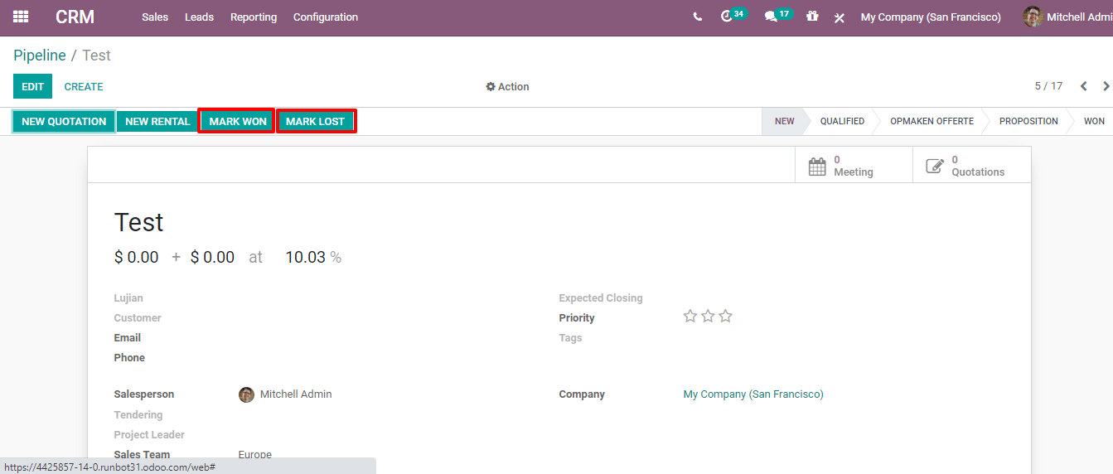The image size is (1113, 474).
Task: Open the Quotations stat button
Action: 971,166
